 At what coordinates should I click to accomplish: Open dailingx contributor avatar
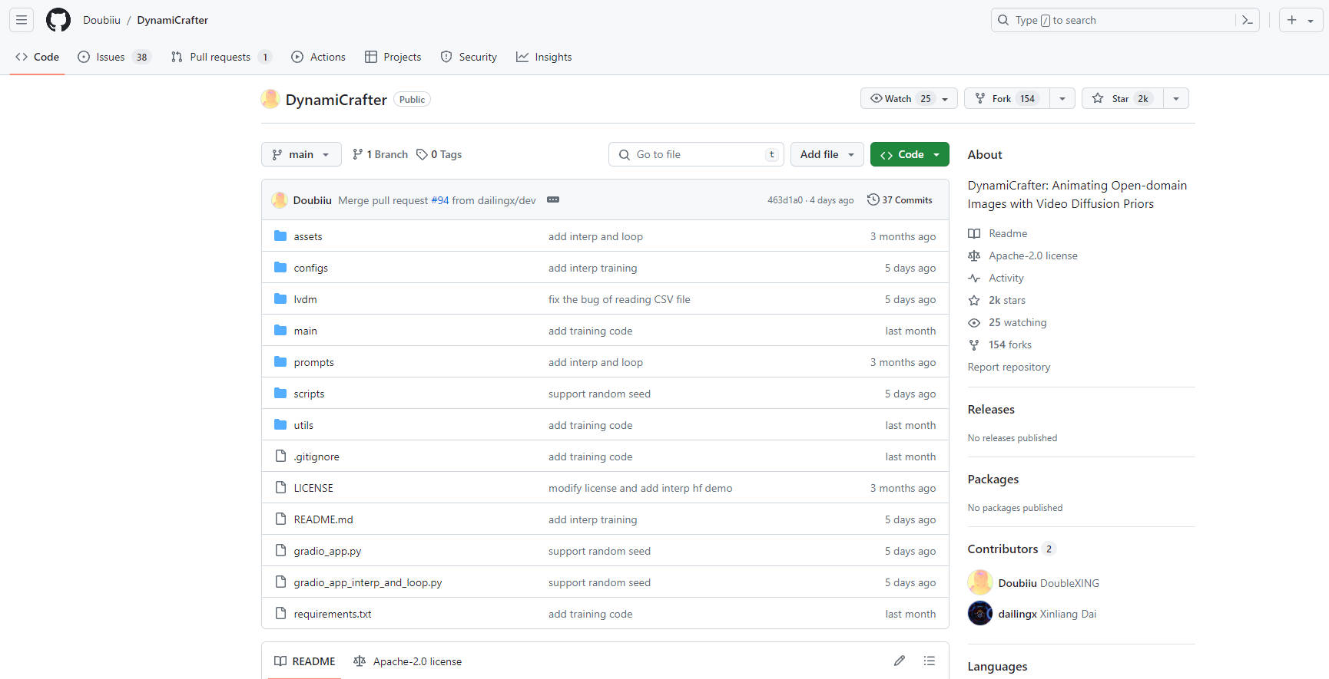click(980, 613)
